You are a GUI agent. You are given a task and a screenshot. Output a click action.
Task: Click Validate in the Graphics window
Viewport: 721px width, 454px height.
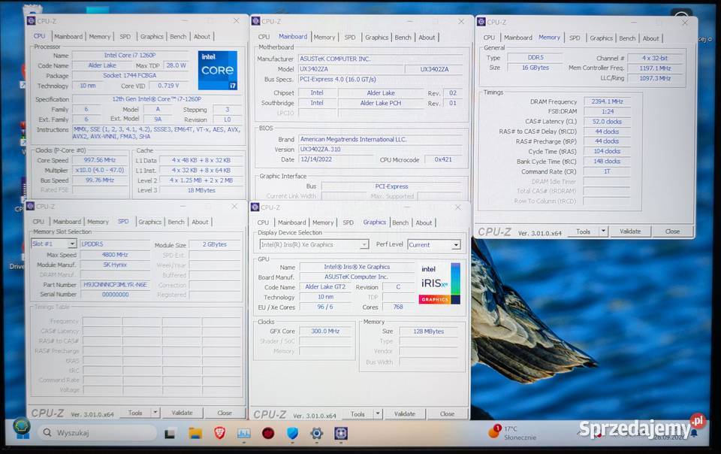tap(405, 413)
